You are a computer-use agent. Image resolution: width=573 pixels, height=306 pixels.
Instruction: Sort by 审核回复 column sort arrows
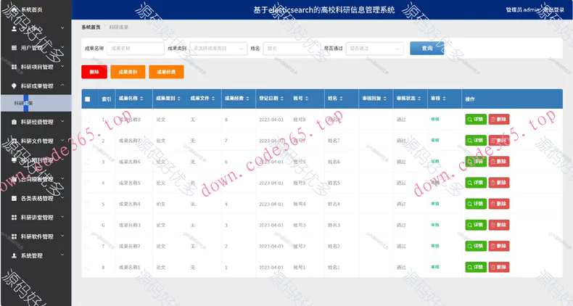point(385,99)
